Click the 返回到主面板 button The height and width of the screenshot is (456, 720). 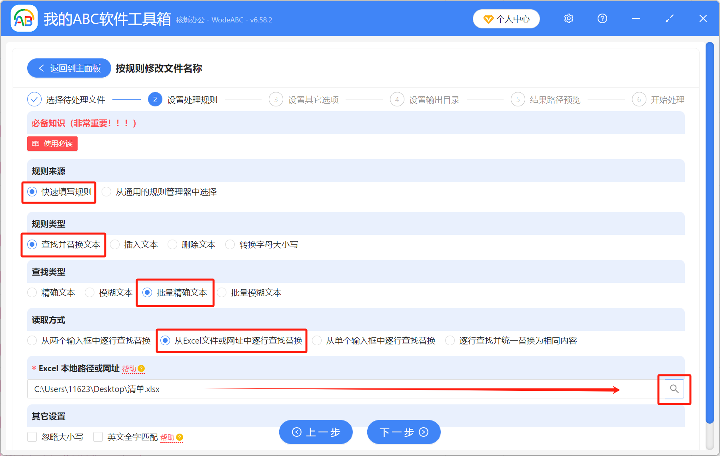(69, 68)
